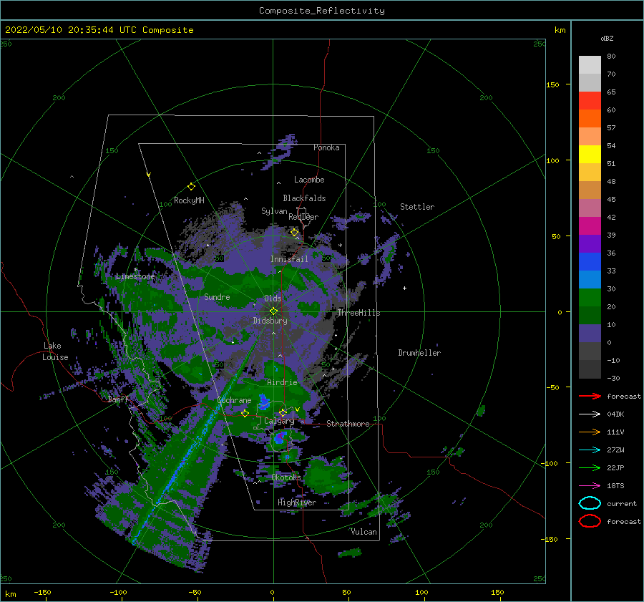Image resolution: width=644 pixels, height=602 pixels.
Task: Pick the orange 111V arrow in legend
Action: point(590,432)
